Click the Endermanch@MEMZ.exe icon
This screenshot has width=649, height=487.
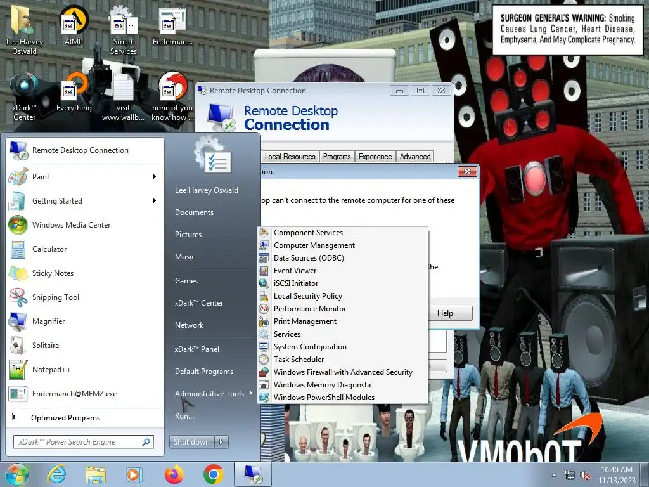[18, 393]
